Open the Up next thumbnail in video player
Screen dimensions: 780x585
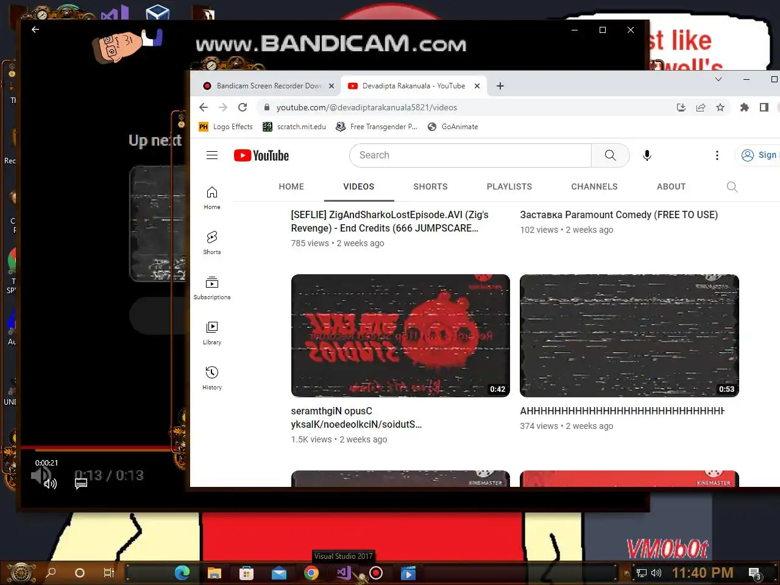pos(157,223)
